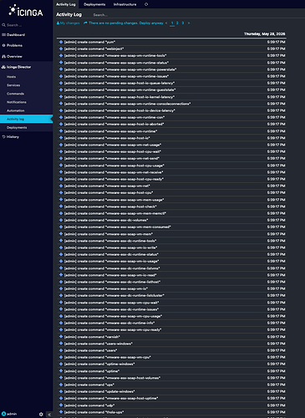Click the Icinga logo

point(26,11)
